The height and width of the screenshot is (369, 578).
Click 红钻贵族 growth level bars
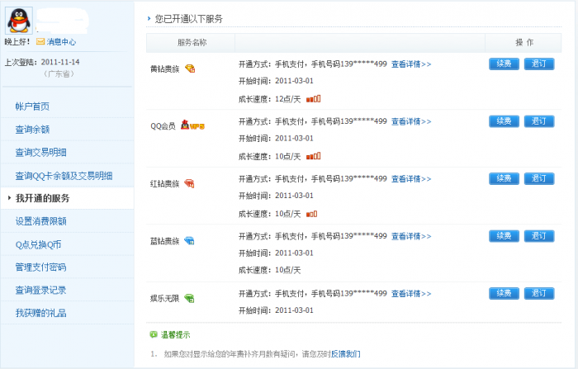[x=312, y=214]
